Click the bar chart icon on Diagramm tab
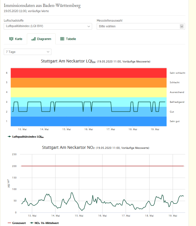The image size is (196, 226). tap(33, 39)
